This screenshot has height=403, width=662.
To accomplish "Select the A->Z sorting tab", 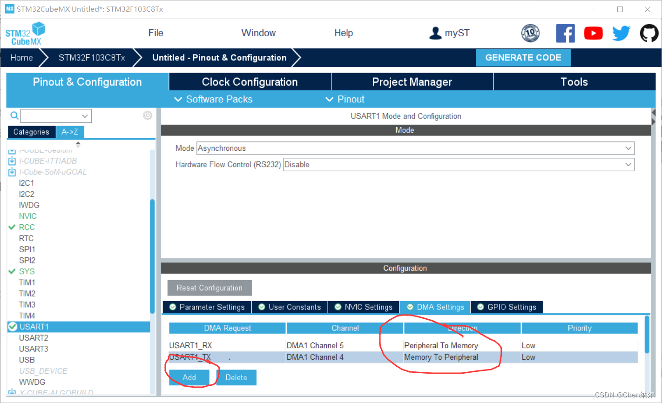I will click(70, 132).
